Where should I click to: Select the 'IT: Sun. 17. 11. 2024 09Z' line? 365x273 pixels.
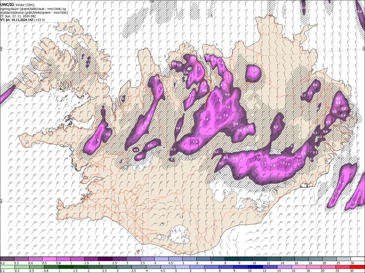pyautogui.click(x=19, y=16)
